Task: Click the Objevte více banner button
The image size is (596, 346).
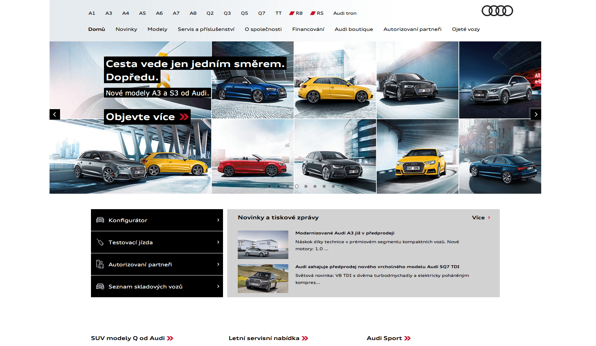Action: point(147,117)
